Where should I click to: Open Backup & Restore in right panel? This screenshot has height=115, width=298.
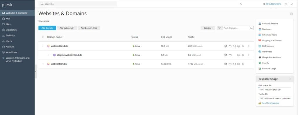pos(270,24)
